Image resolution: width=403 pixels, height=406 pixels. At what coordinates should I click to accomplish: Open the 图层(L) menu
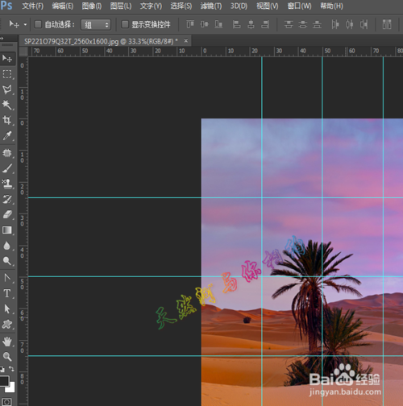pyautogui.click(x=121, y=6)
